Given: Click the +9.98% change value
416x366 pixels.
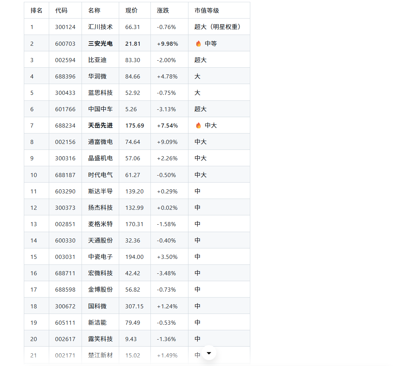Looking at the screenshot, I should pyautogui.click(x=168, y=44).
